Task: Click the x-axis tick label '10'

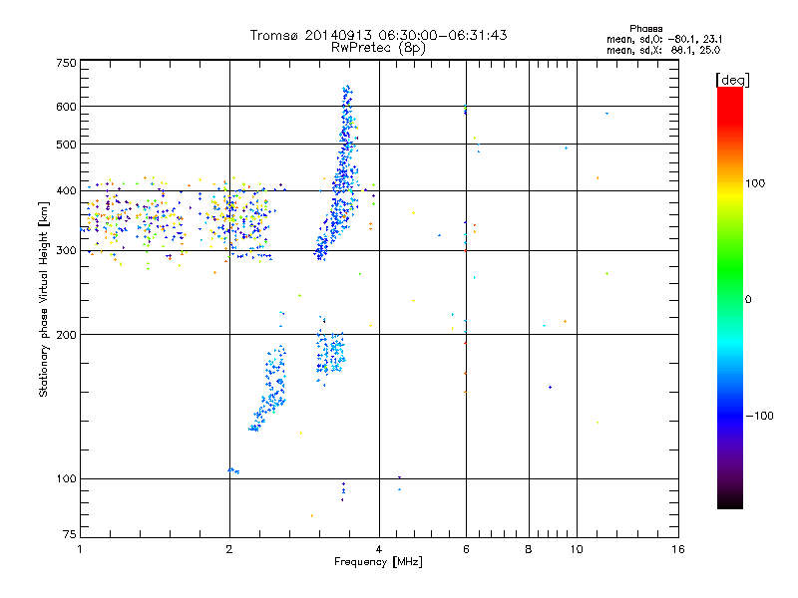Action: pyautogui.click(x=577, y=549)
